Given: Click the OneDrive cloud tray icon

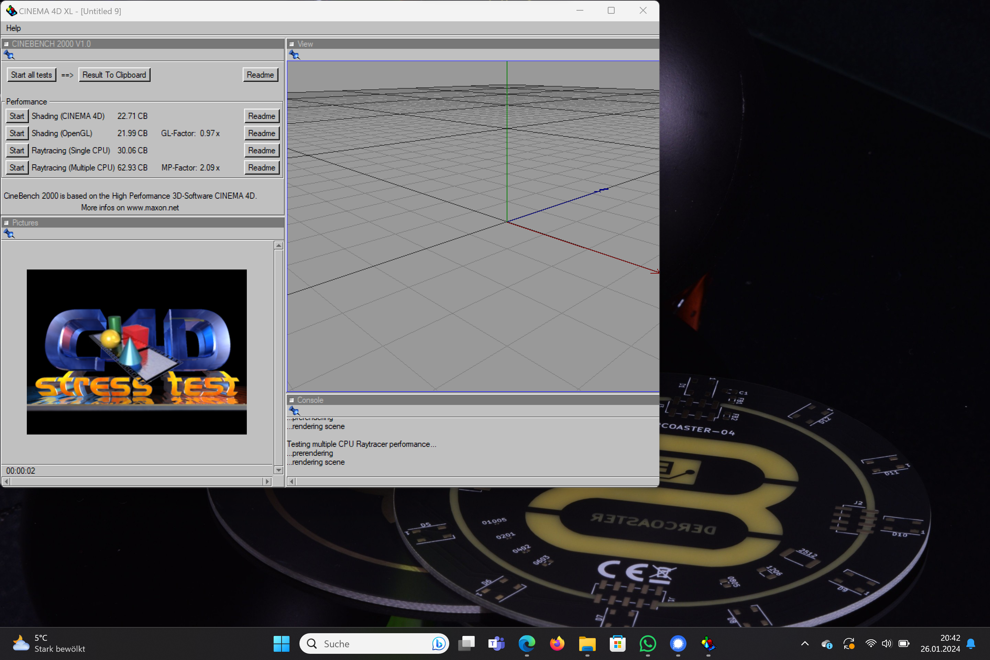Looking at the screenshot, I should [827, 644].
